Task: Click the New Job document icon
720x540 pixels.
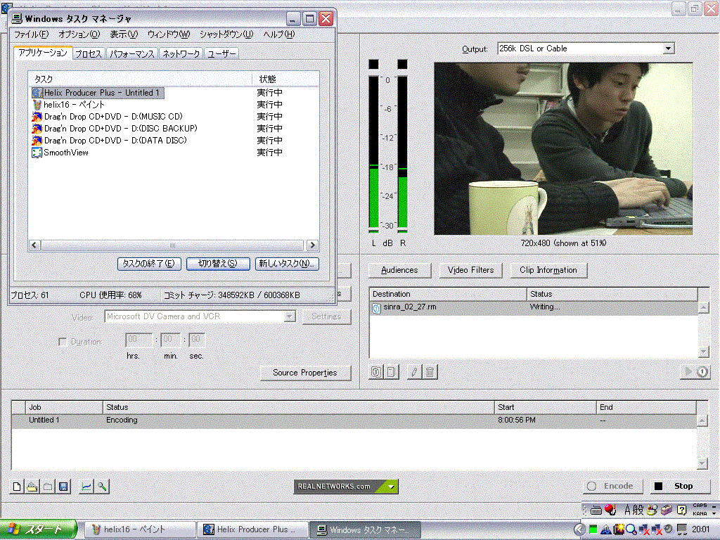Action: tap(17, 487)
